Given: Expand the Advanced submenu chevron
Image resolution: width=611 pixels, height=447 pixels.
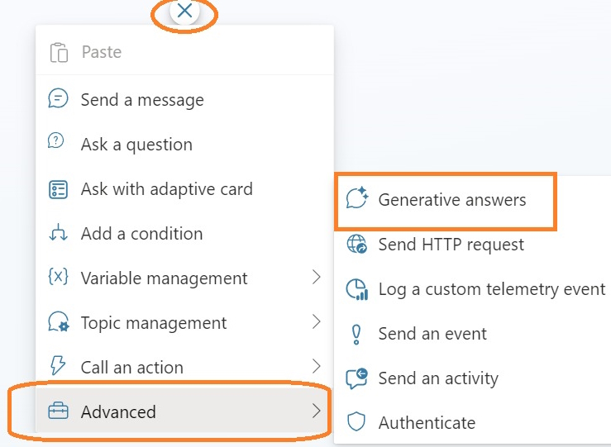Looking at the screenshot, I should (x=316, y=411).
